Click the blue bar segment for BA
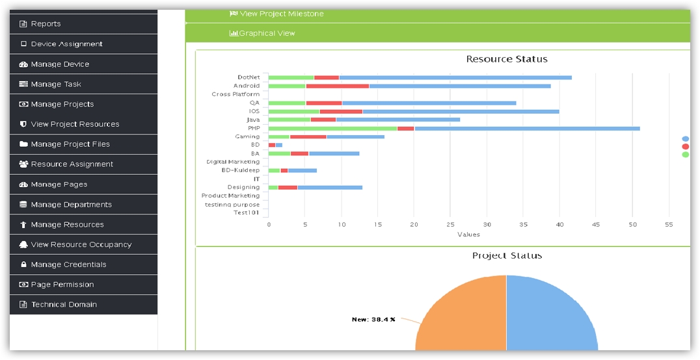This screenshot has width=700, height=360. pyautogui.click(x=334, y=153)
